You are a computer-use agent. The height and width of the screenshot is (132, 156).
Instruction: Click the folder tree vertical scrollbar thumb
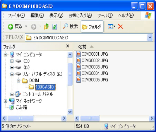[70, 74]
